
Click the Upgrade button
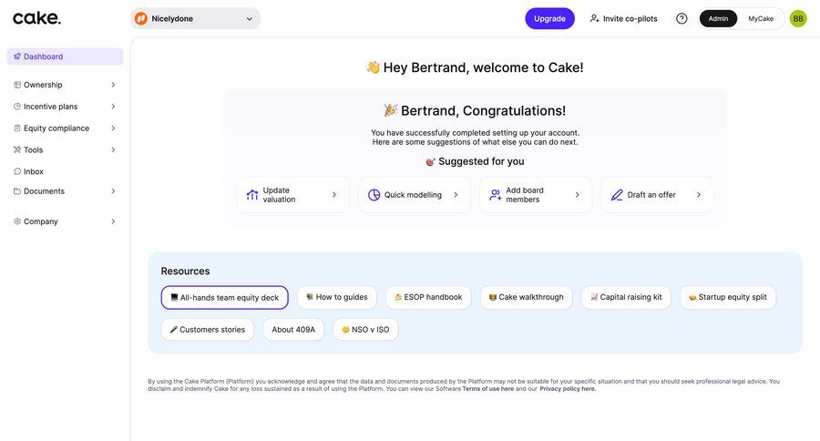[549, 18]
